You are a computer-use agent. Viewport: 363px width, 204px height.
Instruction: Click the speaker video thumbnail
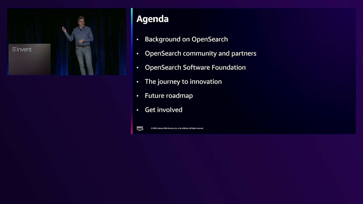(67, 42)
